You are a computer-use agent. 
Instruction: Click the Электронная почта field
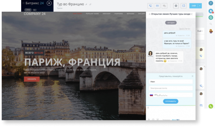point(170,88)
